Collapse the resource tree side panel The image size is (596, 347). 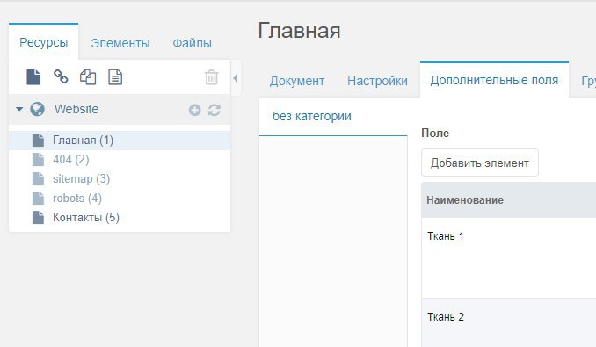[236, 78]
